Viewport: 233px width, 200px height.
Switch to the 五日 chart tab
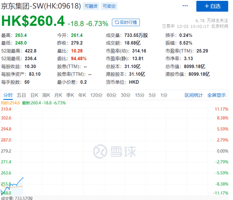[x=21, y=95]
